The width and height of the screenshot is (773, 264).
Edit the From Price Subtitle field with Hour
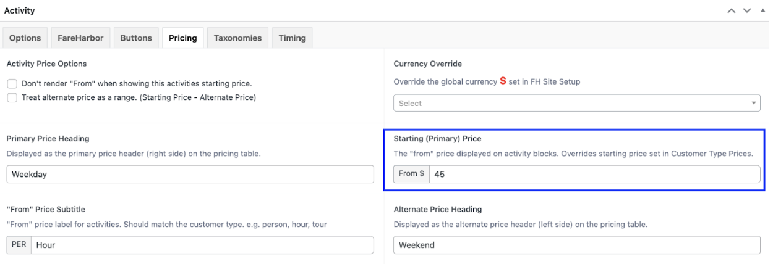pyautogui.click(x=202, y=245)
